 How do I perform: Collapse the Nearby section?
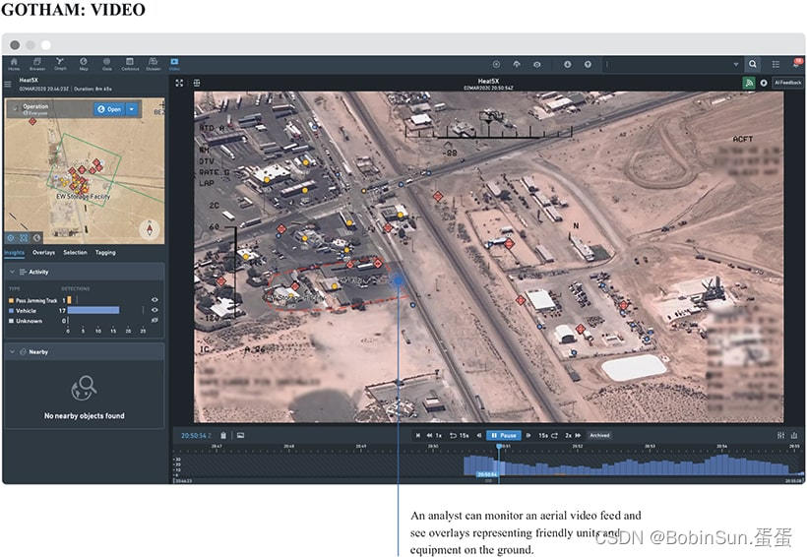coord(13,351)
